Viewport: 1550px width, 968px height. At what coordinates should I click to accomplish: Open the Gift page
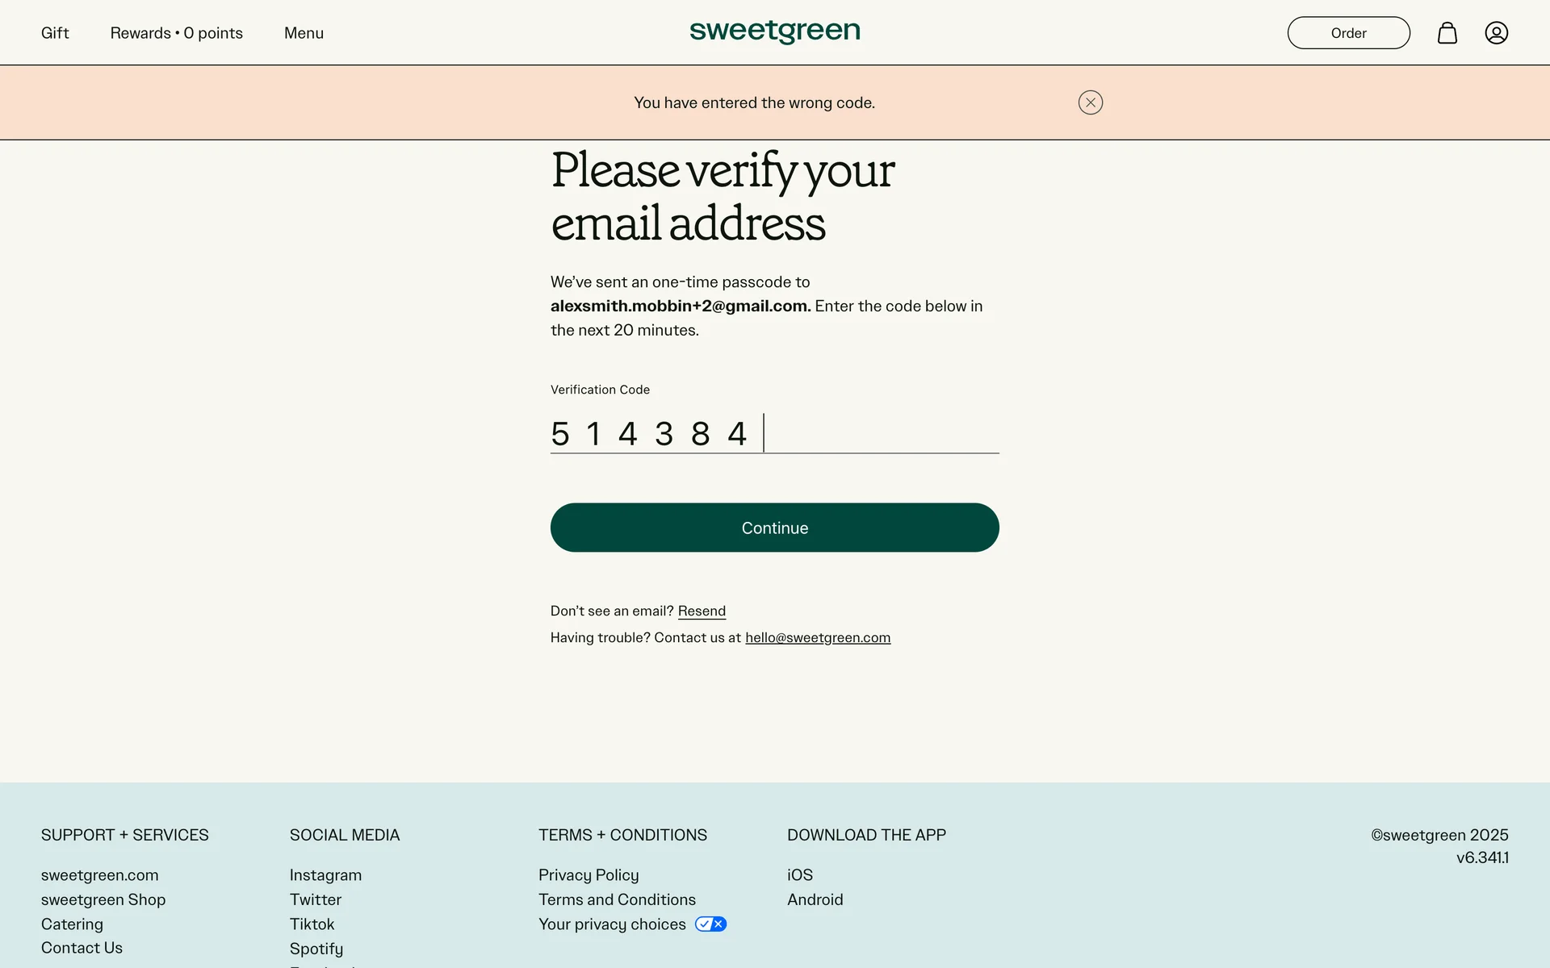coord(55,33)
